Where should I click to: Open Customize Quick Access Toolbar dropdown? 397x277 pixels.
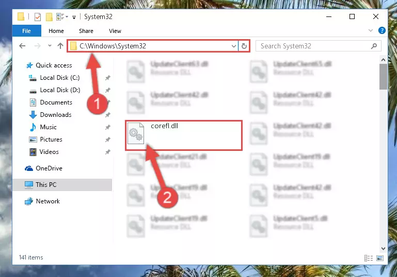coord(74,17)
